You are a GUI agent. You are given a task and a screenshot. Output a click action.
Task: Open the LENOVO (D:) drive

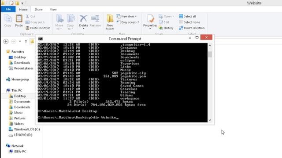point(21,135)
